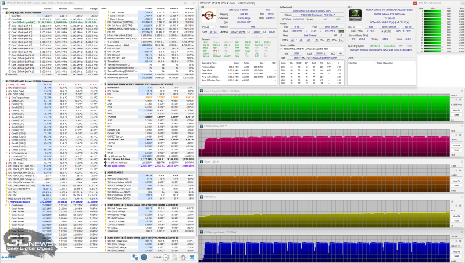The image size is (465, 263).
Task: Close the VRM temperature graph panel
Action: 462,197
